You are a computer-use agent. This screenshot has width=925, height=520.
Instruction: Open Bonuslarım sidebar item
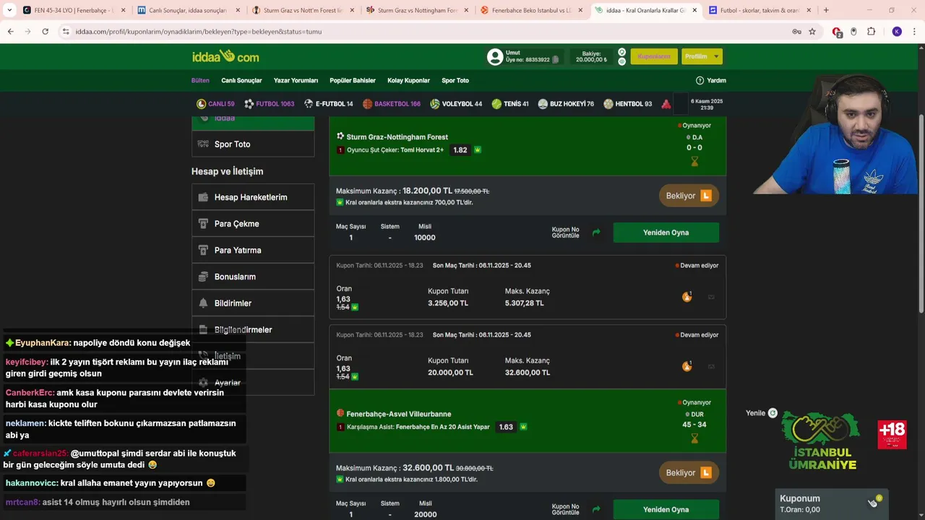253,277
